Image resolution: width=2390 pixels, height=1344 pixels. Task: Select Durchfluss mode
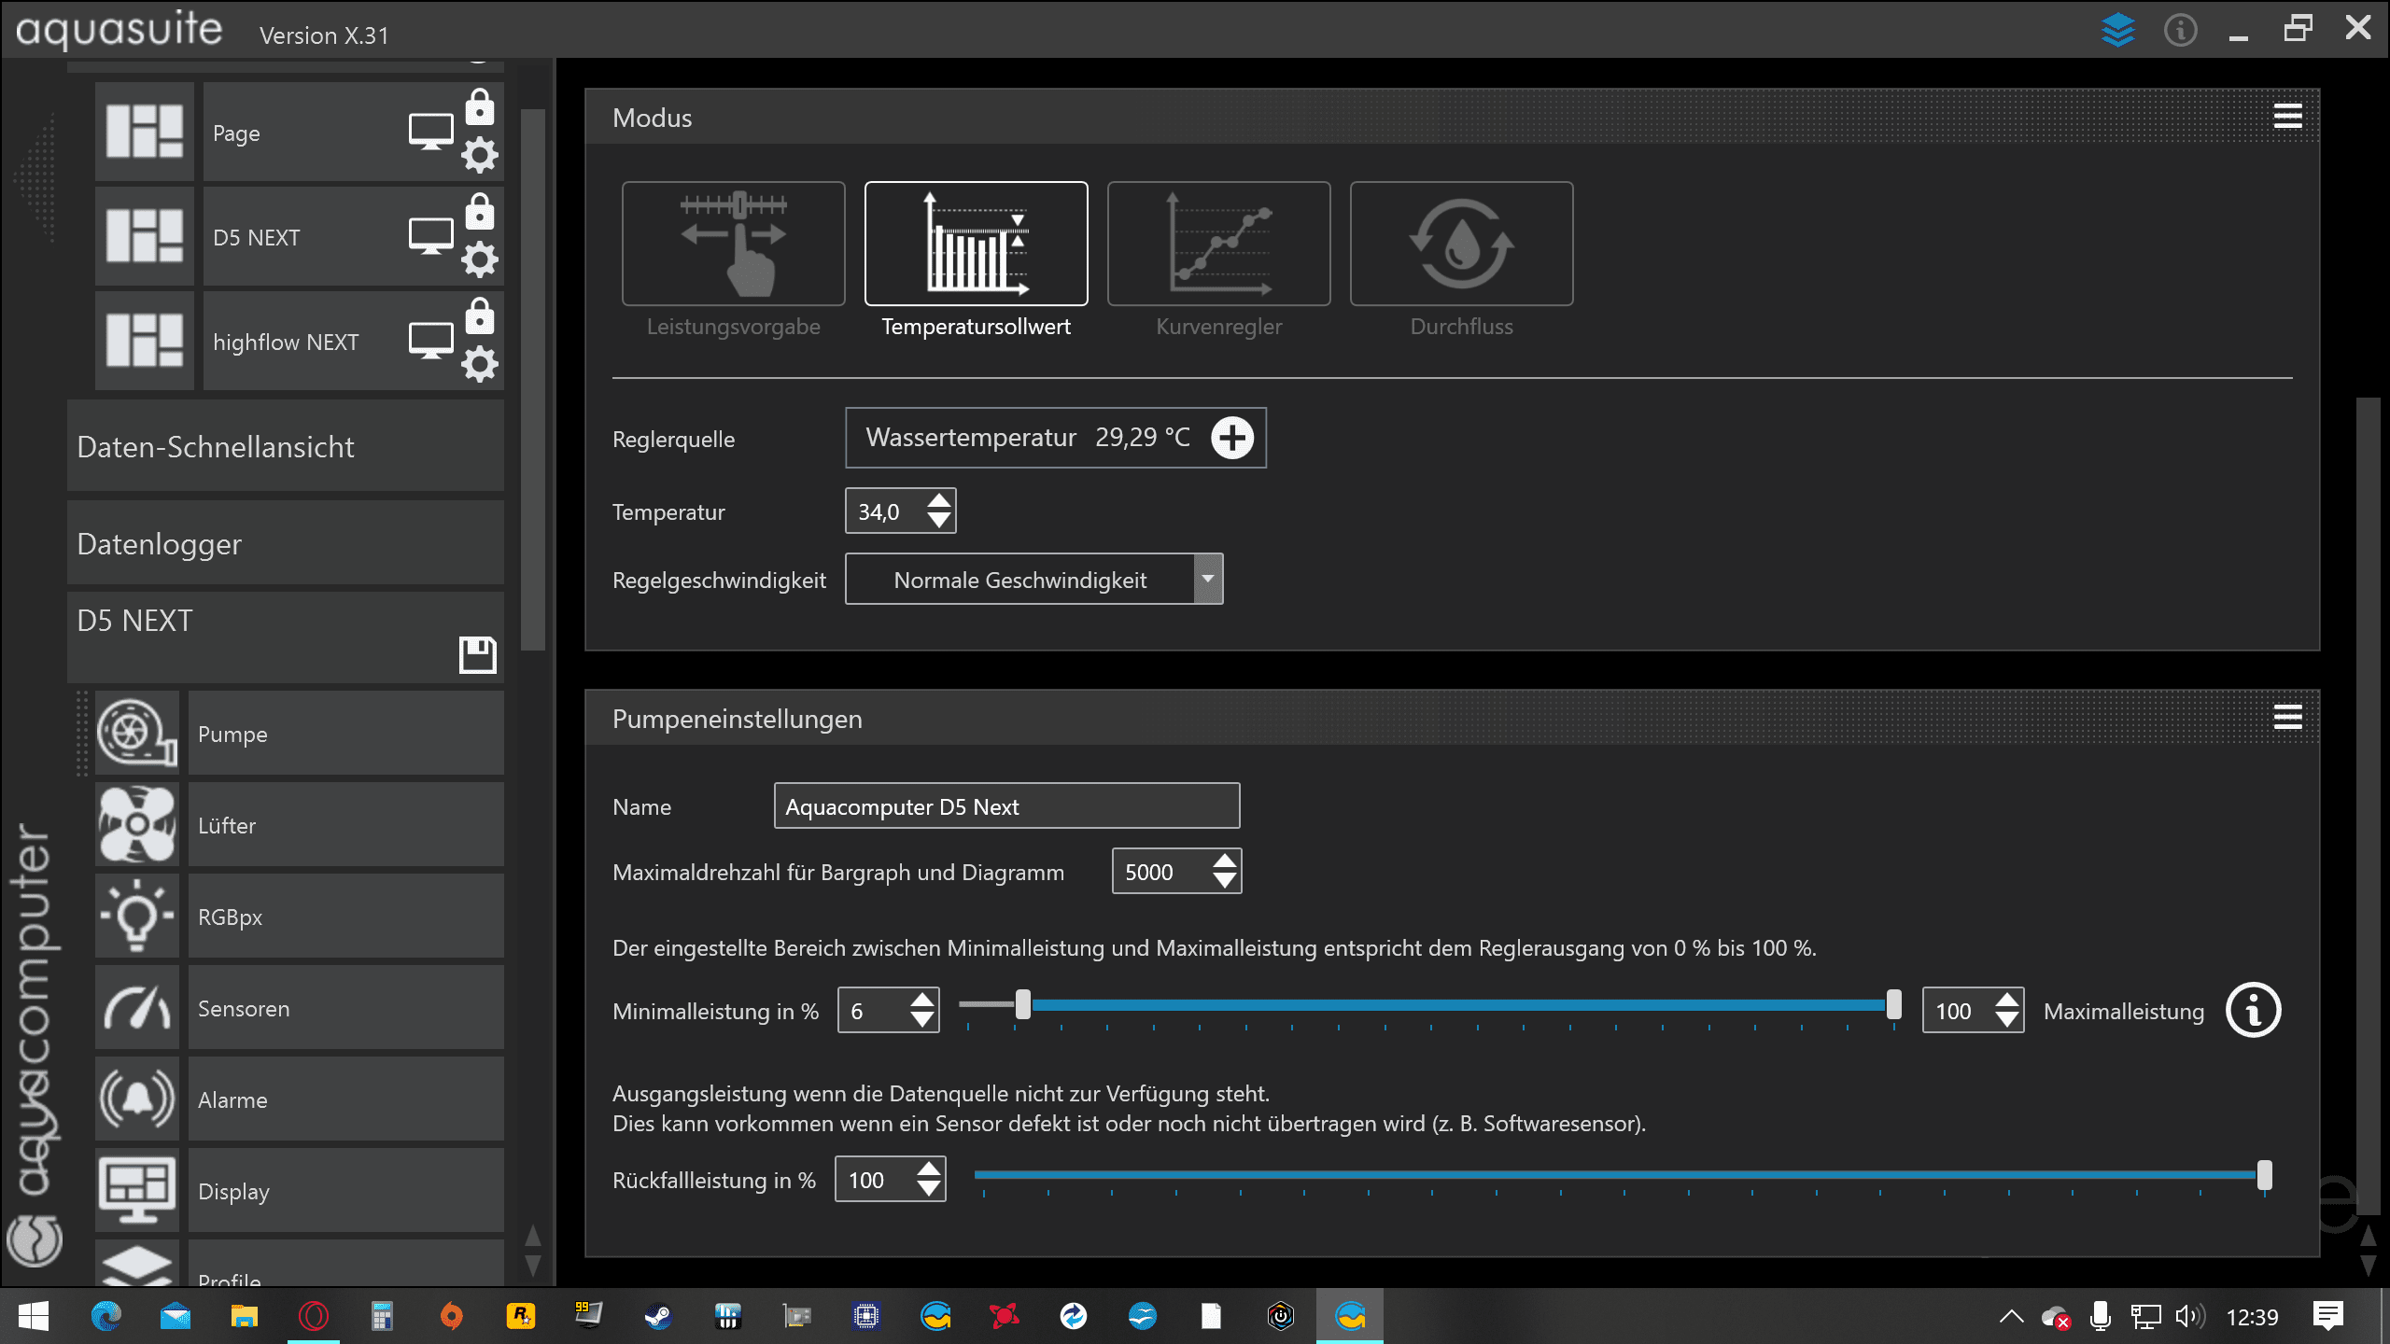[x=1462, y=244]
